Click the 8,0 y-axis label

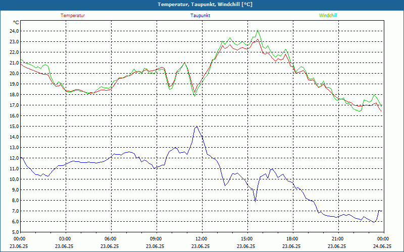coord(16,200)
